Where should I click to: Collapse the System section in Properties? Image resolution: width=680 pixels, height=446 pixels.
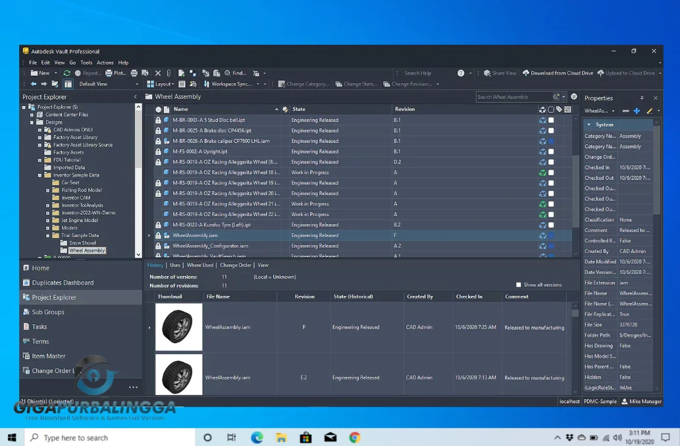[588, 124]
